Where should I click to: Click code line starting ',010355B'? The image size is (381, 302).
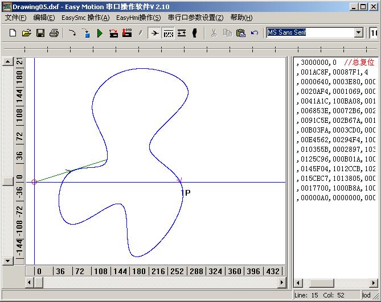[335, 150]
